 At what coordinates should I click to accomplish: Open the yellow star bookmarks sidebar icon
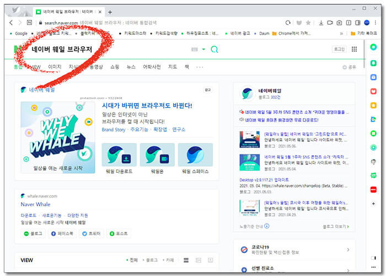coord(373,105)
